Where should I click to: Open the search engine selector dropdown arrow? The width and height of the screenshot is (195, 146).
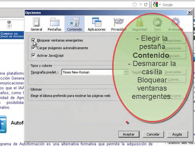pos(160,5)
